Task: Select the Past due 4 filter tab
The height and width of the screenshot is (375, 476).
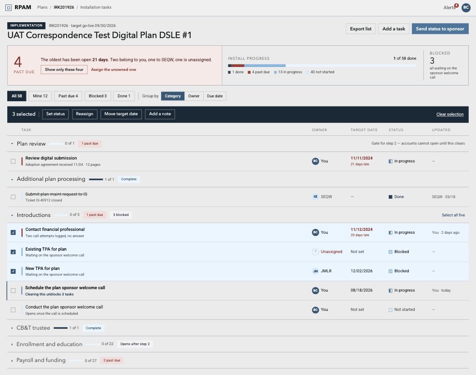Action: pyautogui.click(x=68, y=96)
